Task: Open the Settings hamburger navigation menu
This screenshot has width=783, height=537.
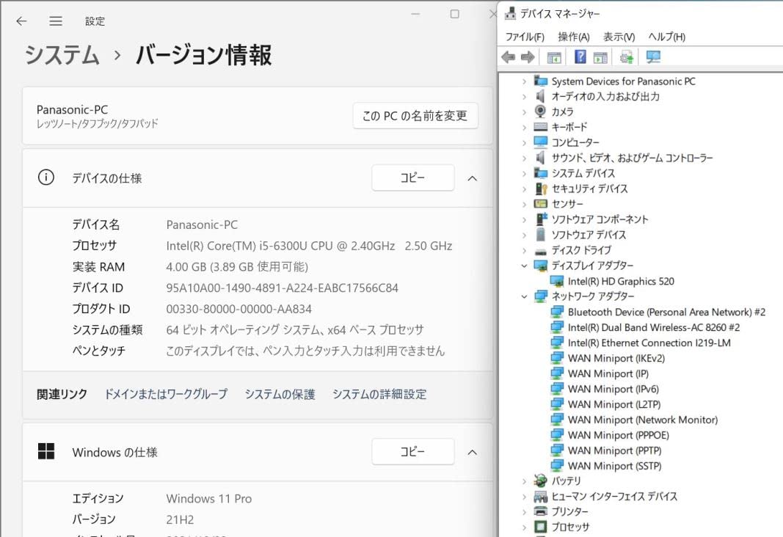Action: tap(56, 21)
